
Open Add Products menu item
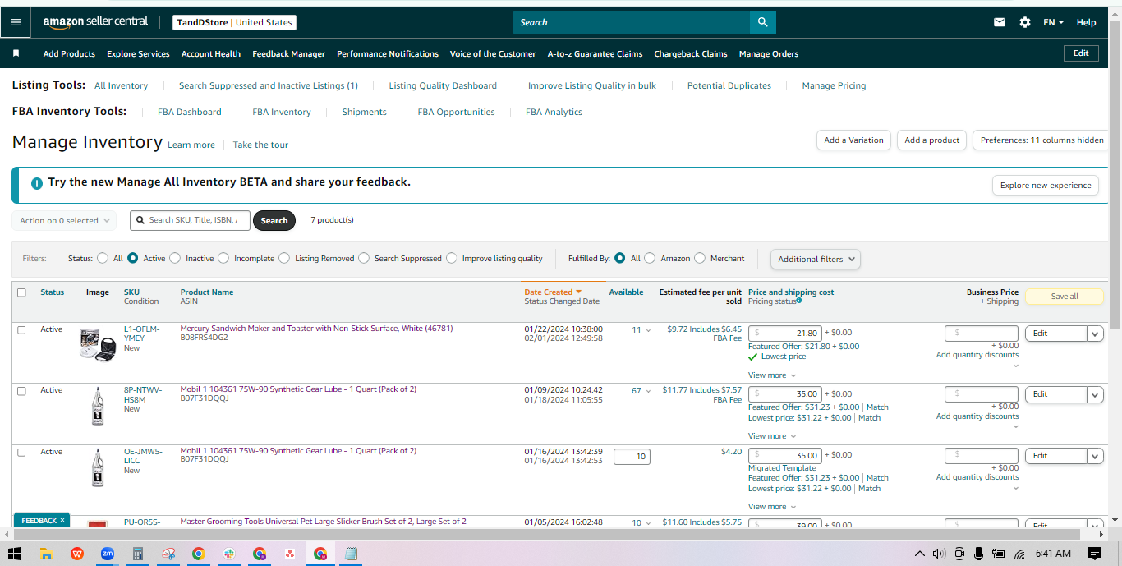click(69, 53)
